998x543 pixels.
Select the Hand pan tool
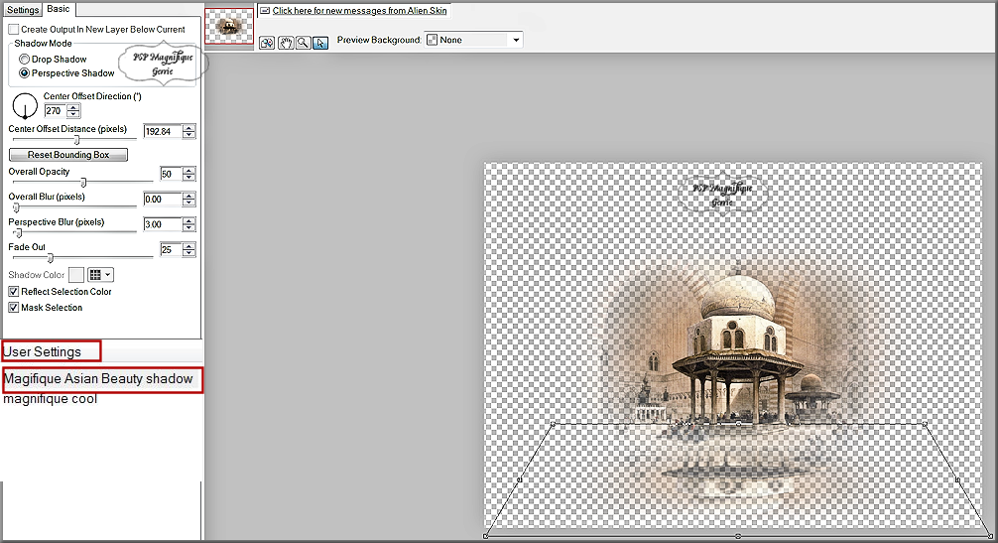tap(286, 42)
